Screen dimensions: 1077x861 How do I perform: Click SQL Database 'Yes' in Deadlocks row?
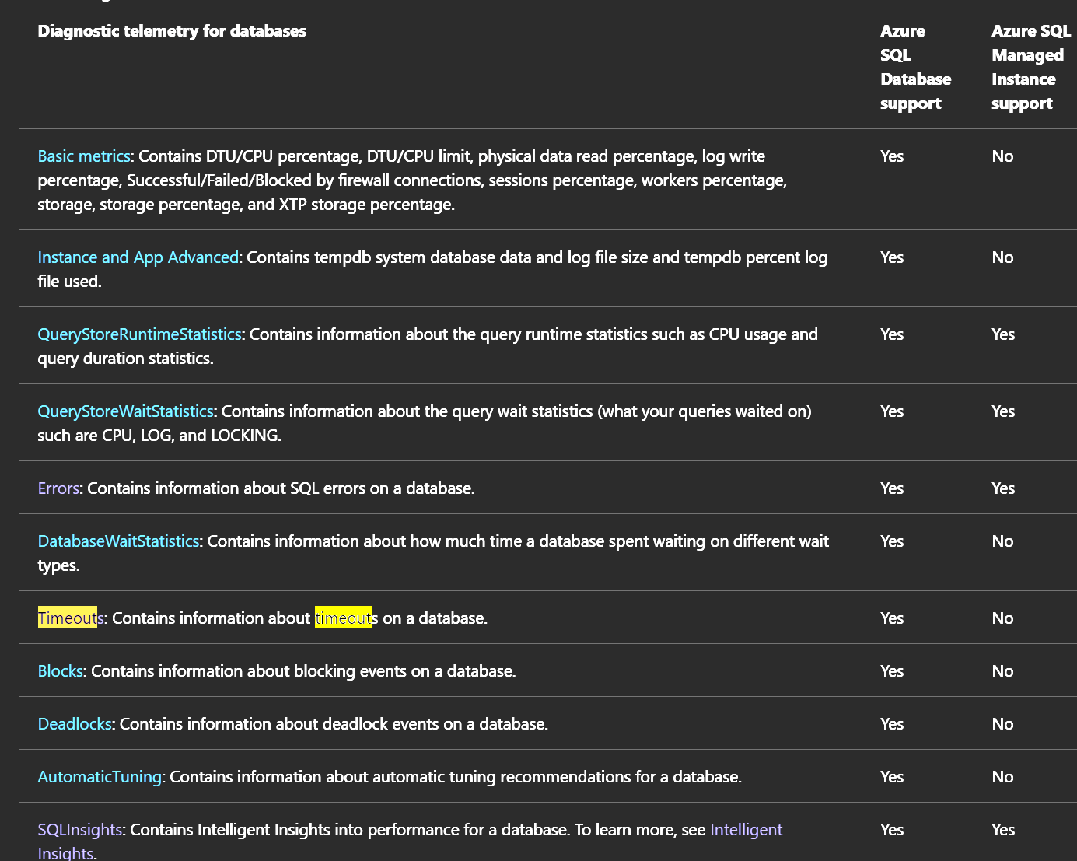[x=892, y=724]
